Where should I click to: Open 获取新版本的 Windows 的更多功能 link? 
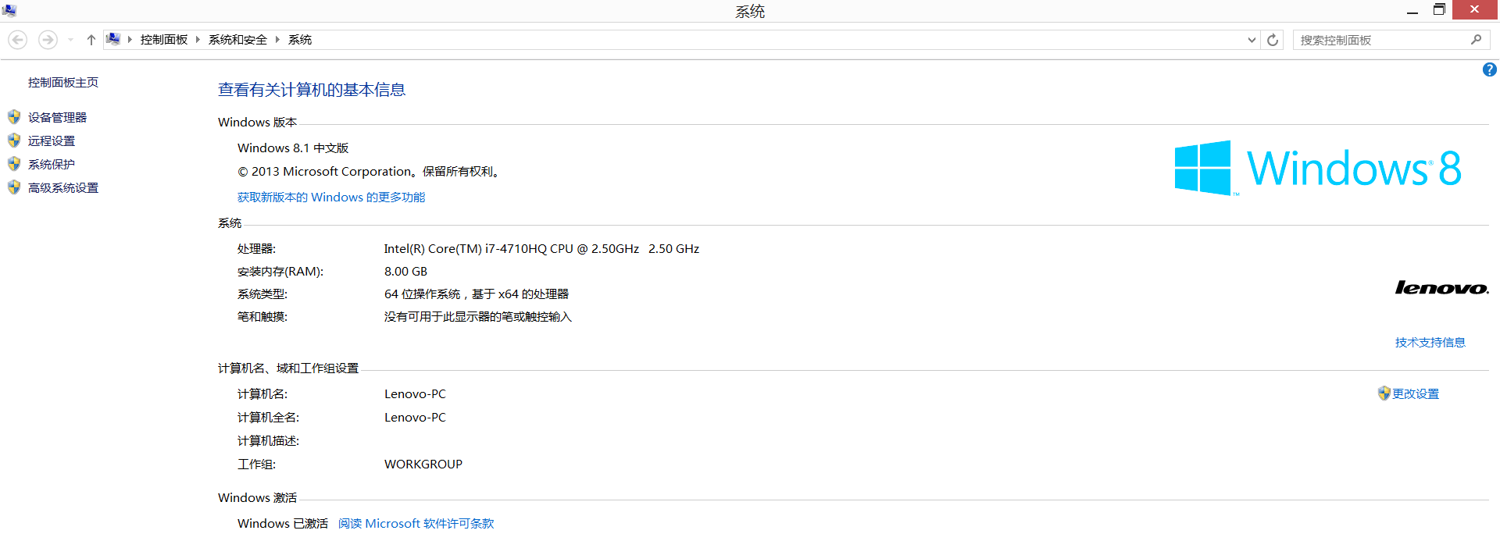[331, 197]
